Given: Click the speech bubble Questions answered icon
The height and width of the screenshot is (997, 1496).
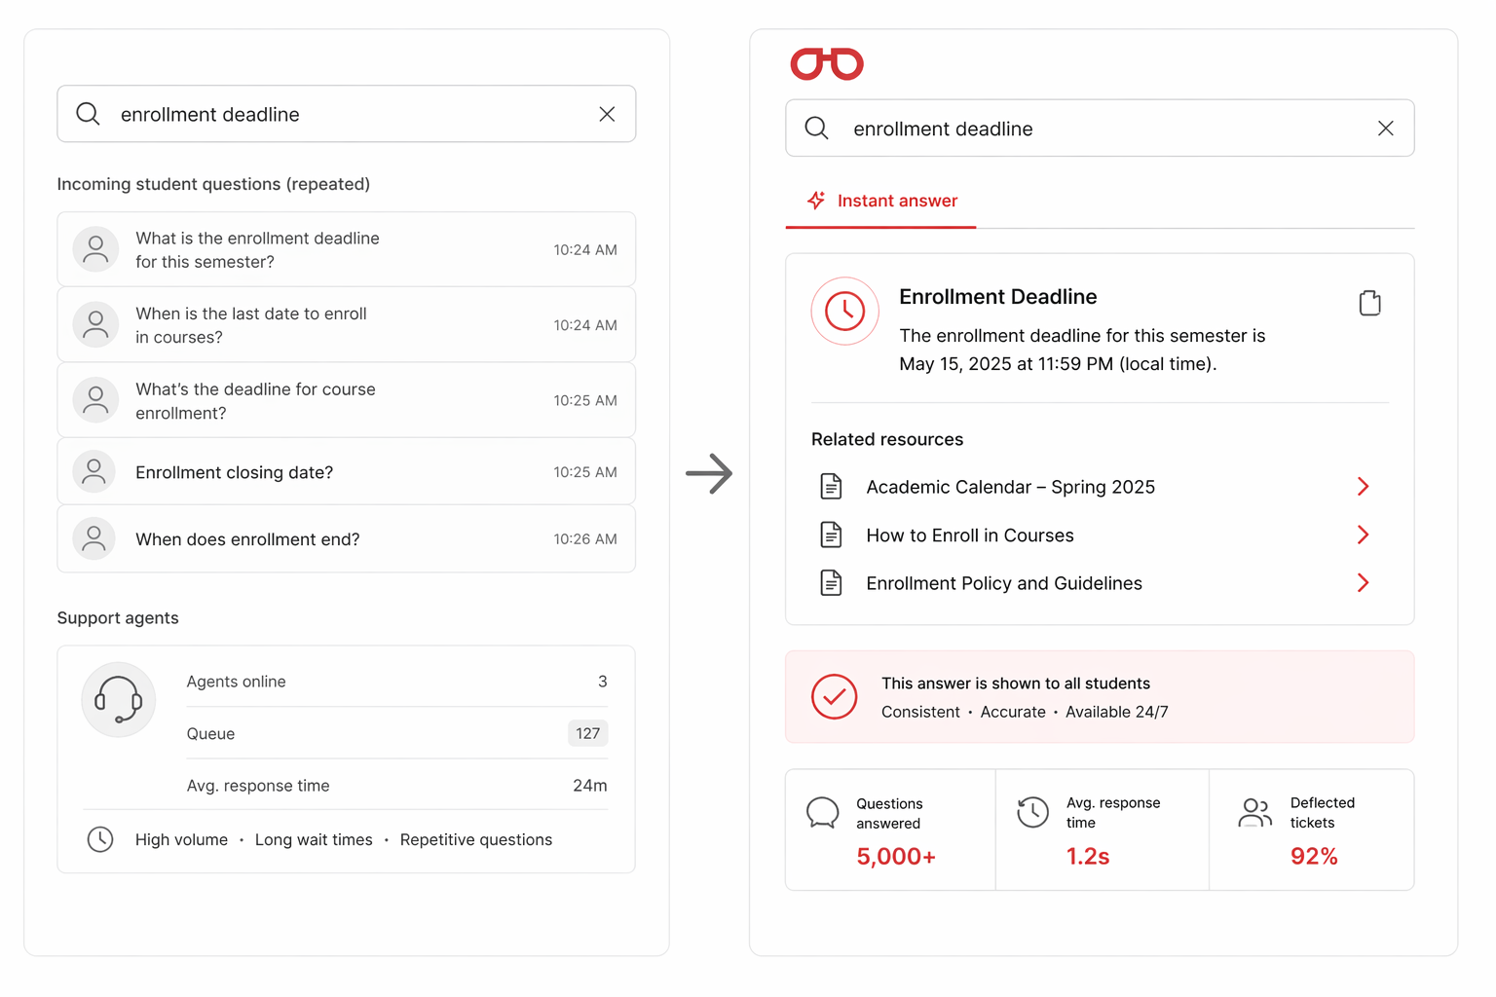Looking at the screenshot, I should click(x=823, y=812).
